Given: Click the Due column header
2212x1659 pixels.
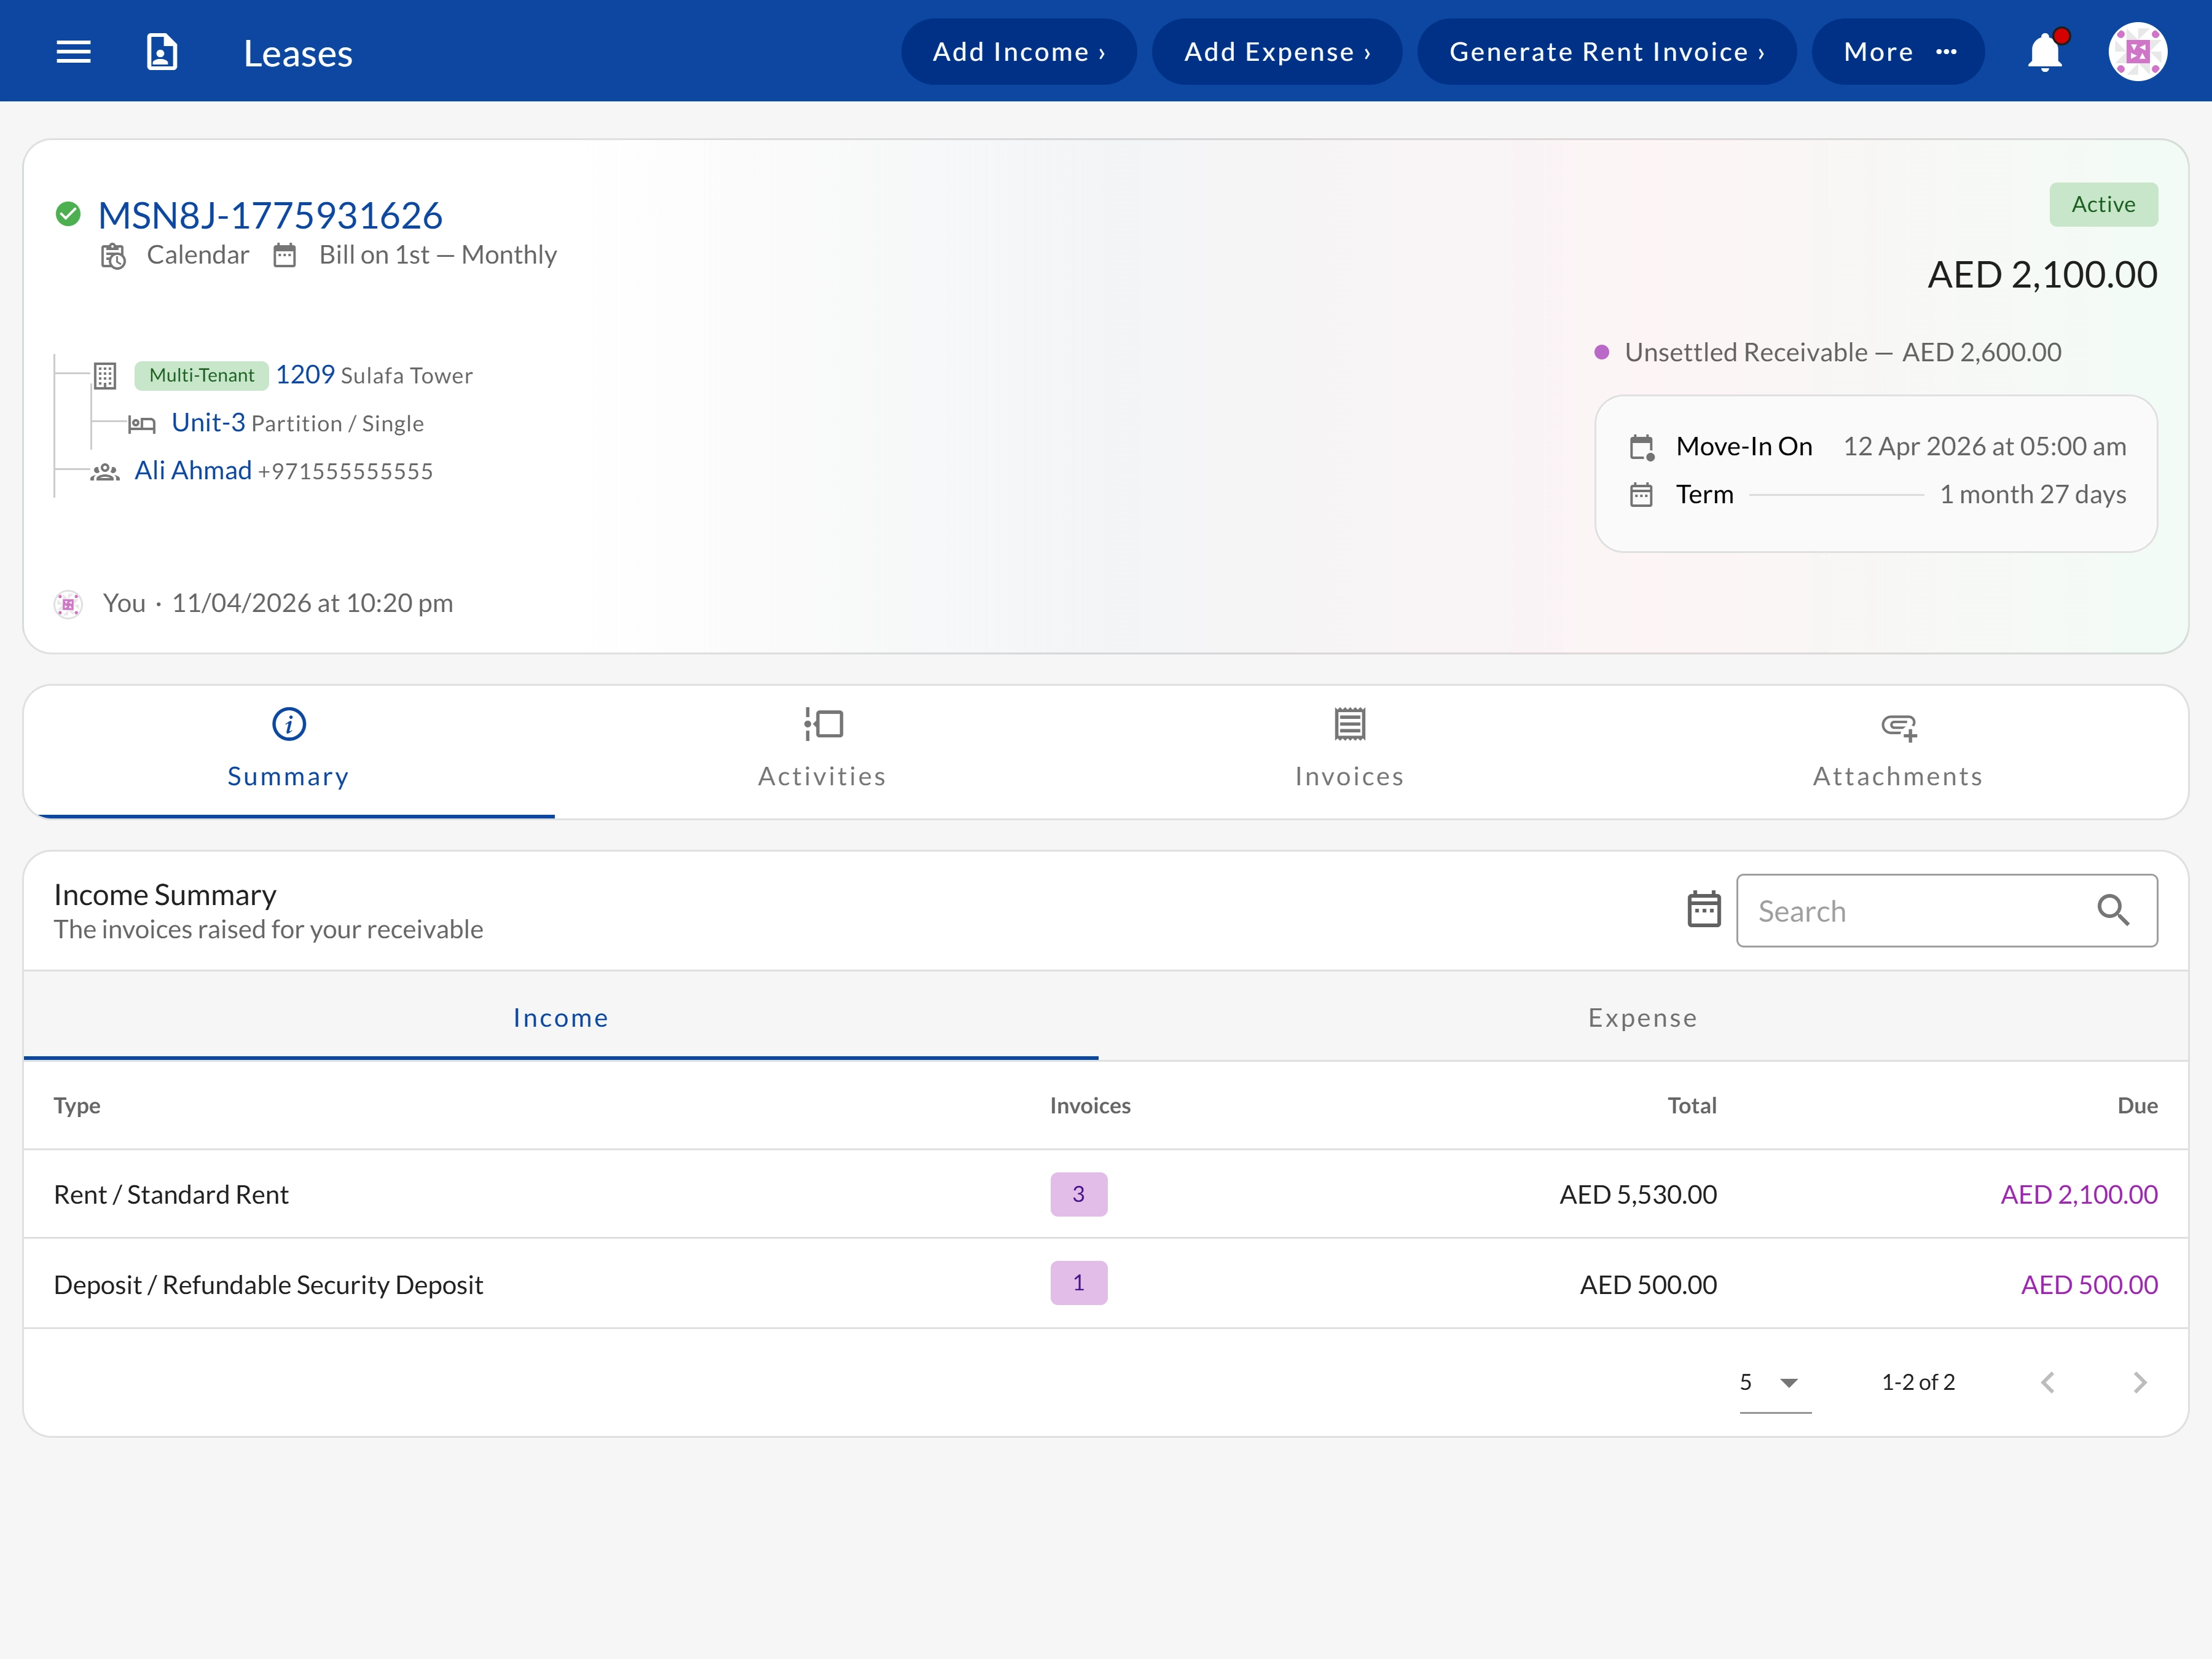Looking at the screenshot, I should tap(2137, 1106).
